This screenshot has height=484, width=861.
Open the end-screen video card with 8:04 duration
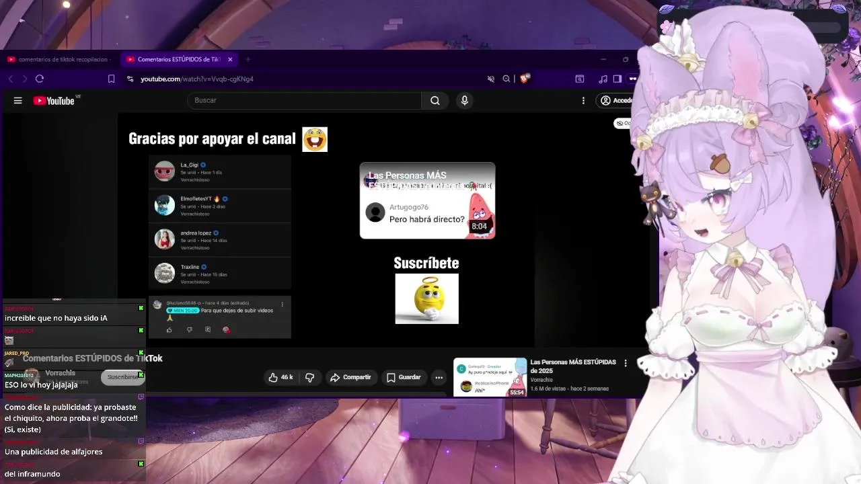428,200
